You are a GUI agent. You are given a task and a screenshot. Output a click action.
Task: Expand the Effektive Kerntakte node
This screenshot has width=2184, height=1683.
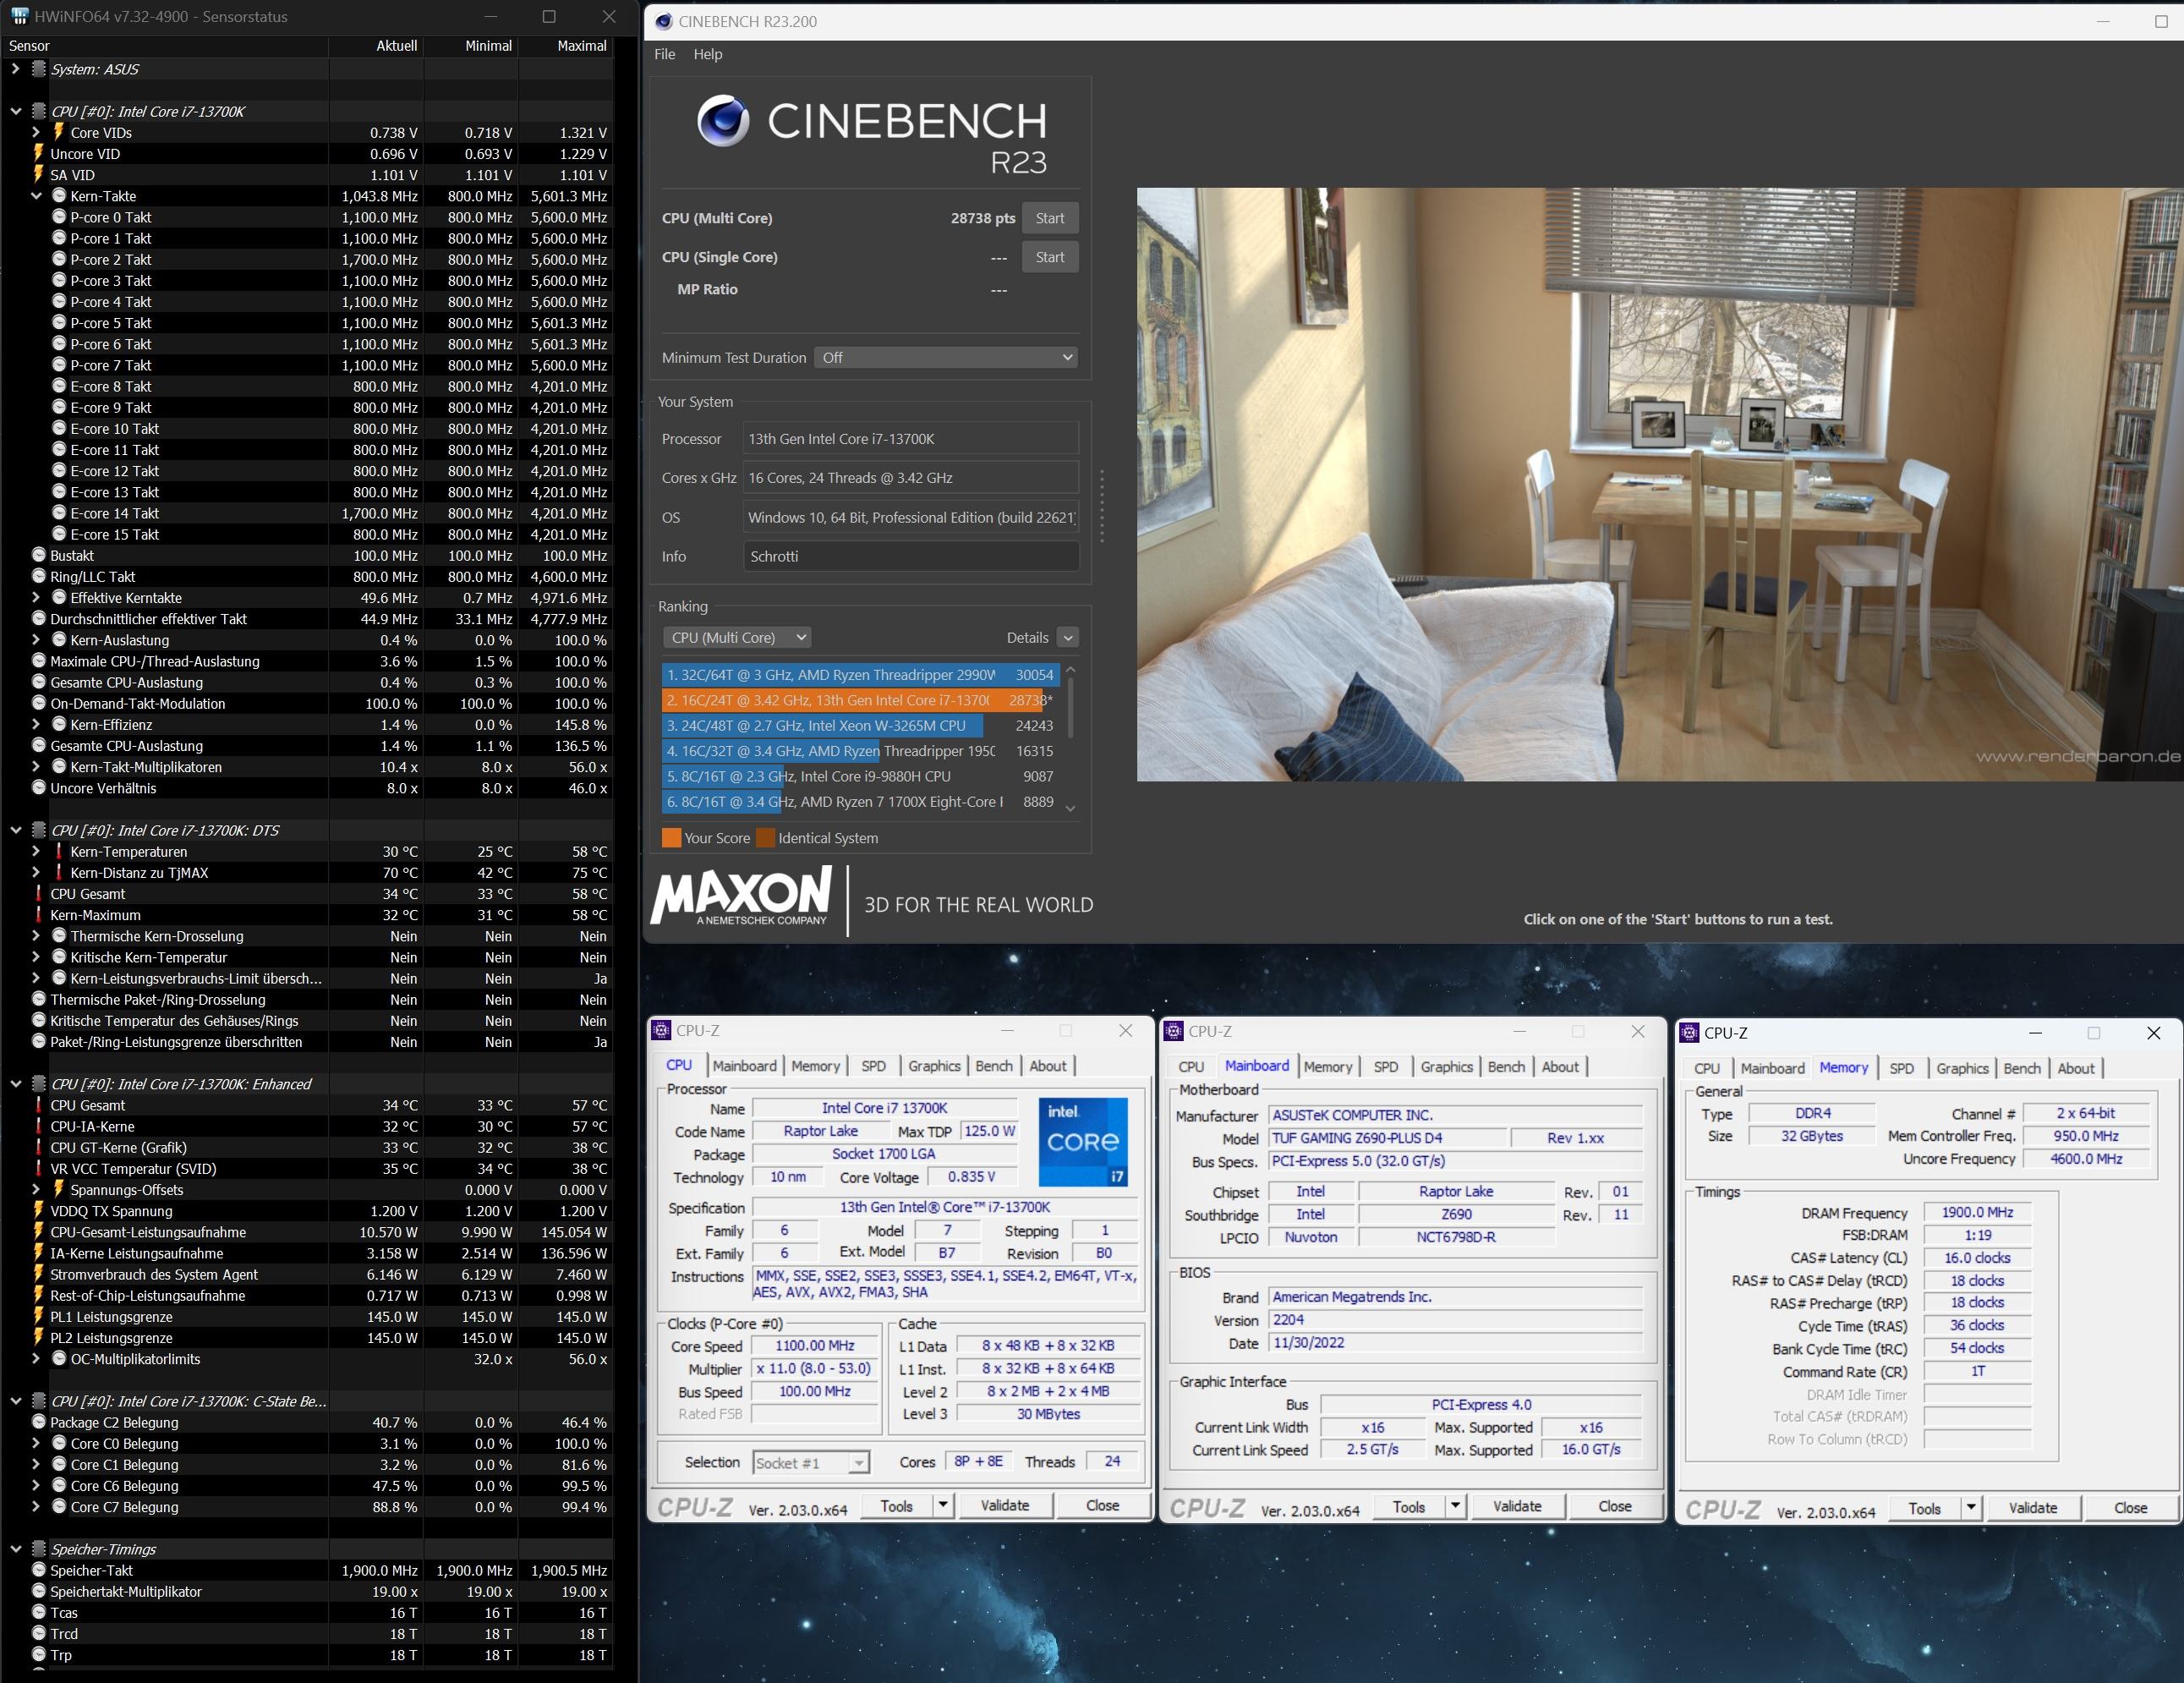click(x=36, y=597)
